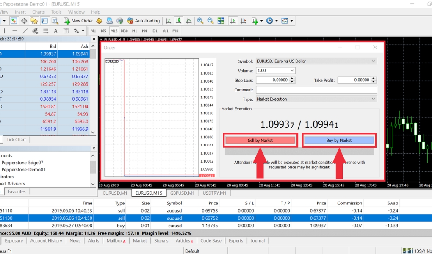Close the Market Watch panel

(x=94, y=39)
